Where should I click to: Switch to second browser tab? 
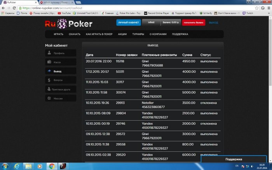point(57,2)
